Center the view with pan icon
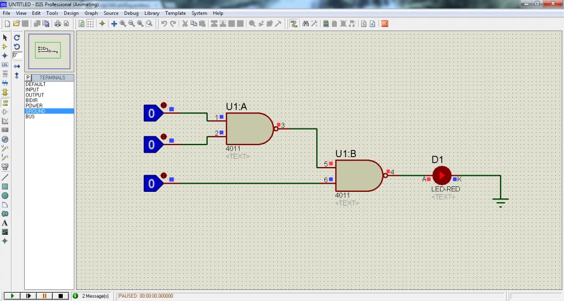The width and height of the screenshot is (564, 301). click(114, 24)
